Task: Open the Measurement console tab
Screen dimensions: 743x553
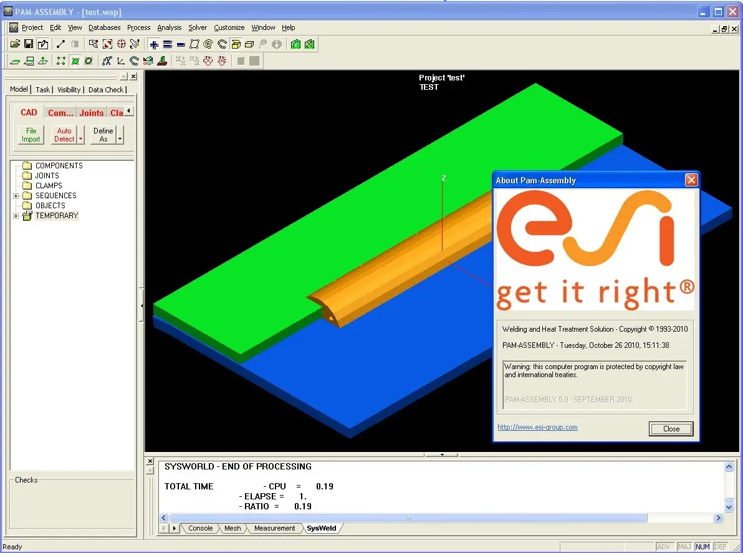Action: pos(274,528)
